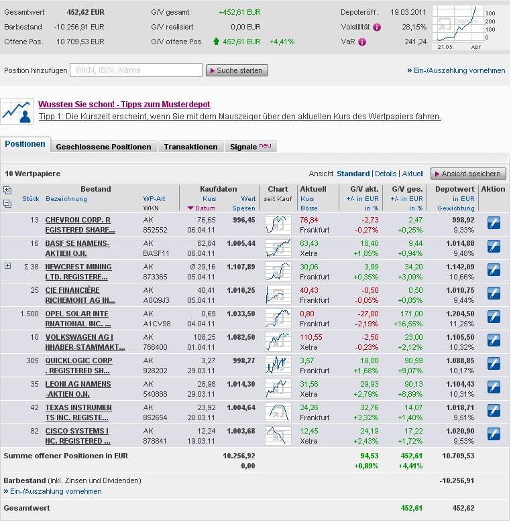Sort by Datum column descending arrow

coord(190,208)
